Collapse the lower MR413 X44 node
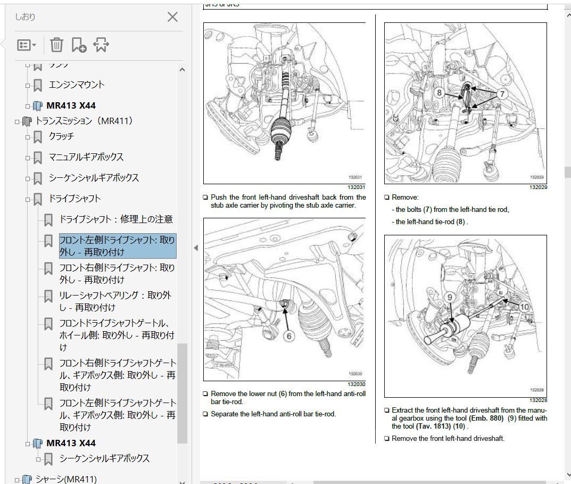Image resolution: width=571 pixels, height=484 pixels. 28,444
